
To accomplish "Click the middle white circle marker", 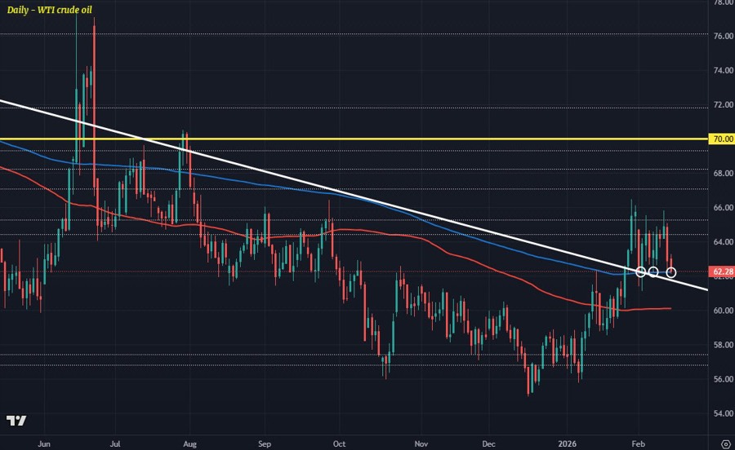I will pyautogui.click(x=653, y=271).
